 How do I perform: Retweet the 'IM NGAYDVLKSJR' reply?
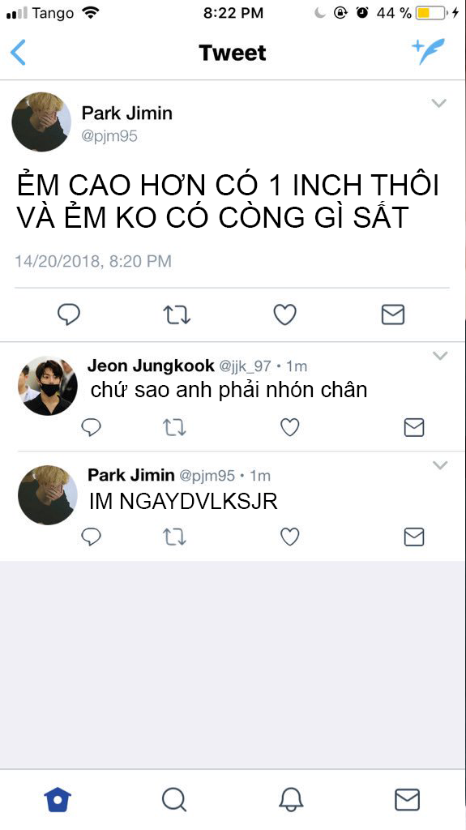coord(174,537)
